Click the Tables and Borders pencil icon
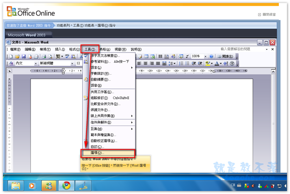 (140, 56)
